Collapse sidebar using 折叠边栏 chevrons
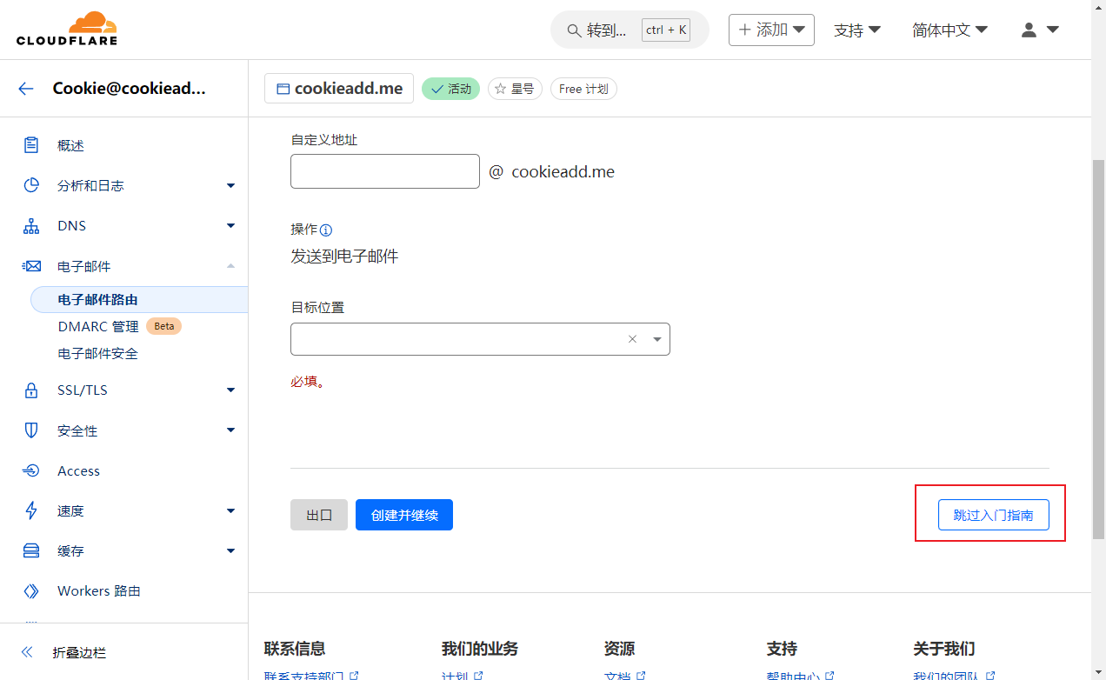 (x=27, y=652)
